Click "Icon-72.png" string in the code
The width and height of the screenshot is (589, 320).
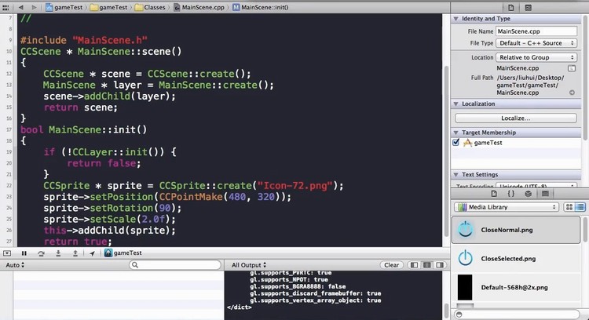(x=294, y=186)
